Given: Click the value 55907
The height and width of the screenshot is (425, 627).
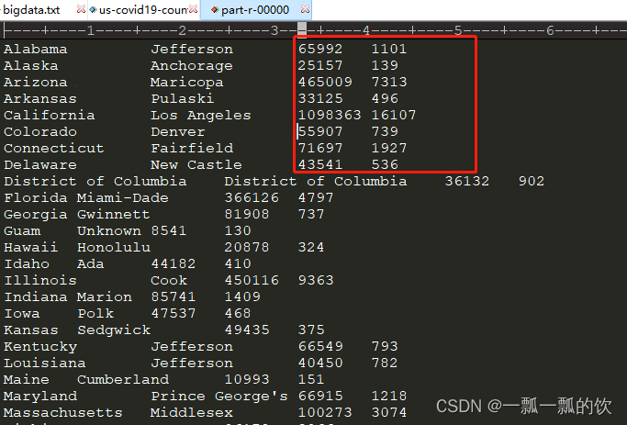Looking at the screenshot, I should coord(320,131).
